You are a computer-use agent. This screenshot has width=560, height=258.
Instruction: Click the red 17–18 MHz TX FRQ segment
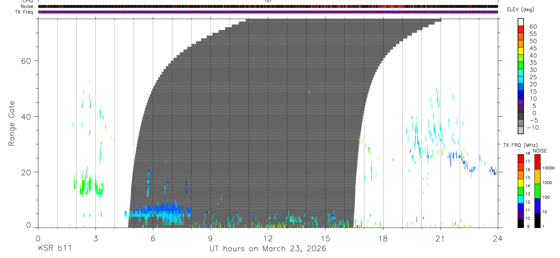(x=521, y=158)
